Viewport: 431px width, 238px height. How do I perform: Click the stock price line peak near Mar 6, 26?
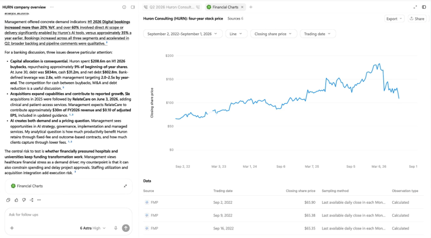pyautogui.click(x=379, y=64)
